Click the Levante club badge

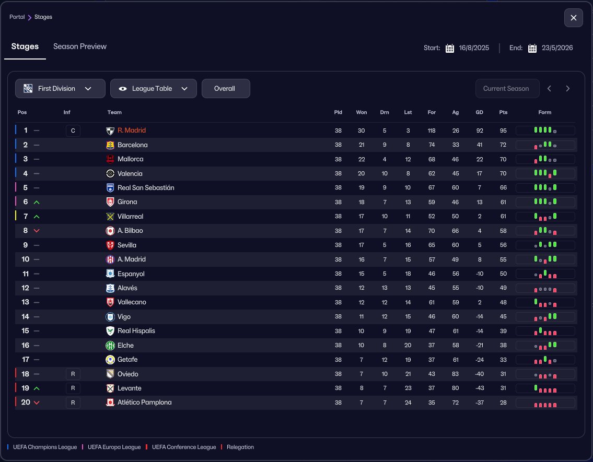point(110,388)
